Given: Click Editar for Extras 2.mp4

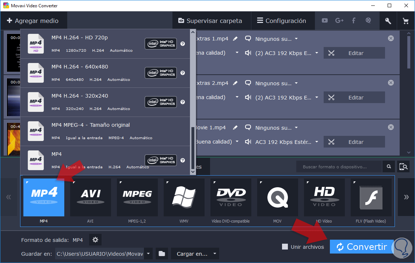Looking at the screenshot, I should (x=354, y=97).
